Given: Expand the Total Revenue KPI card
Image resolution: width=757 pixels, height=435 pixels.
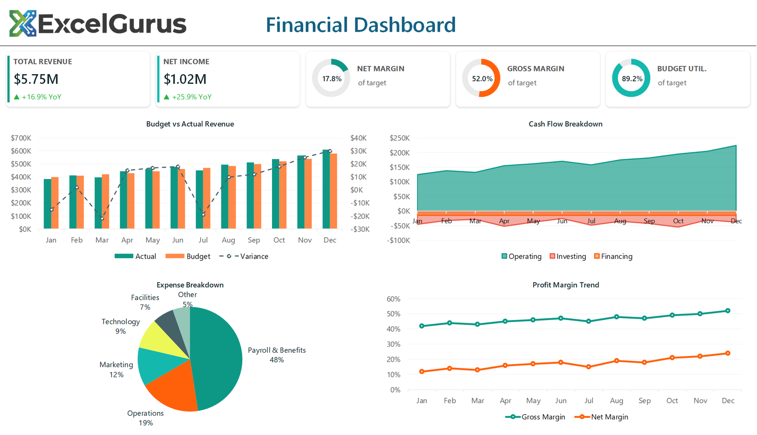Looking at the screenshot, I should click(x=78, y=79).
